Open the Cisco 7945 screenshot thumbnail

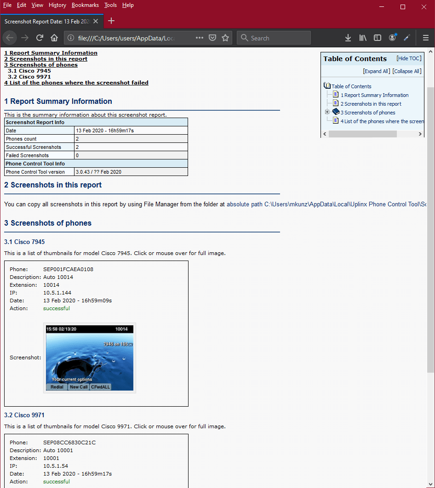pos(90,358)
